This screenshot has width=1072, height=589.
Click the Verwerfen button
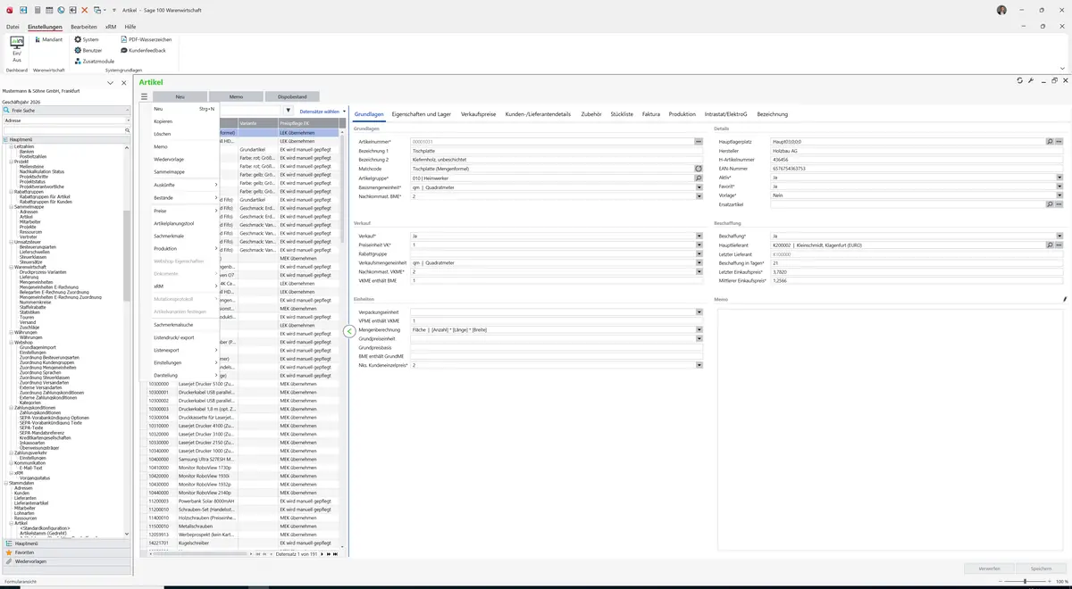(x=989, y=568)
